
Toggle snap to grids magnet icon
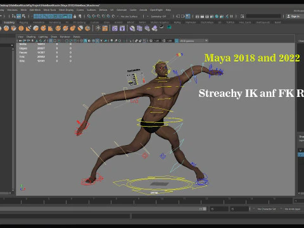[89, 16]
